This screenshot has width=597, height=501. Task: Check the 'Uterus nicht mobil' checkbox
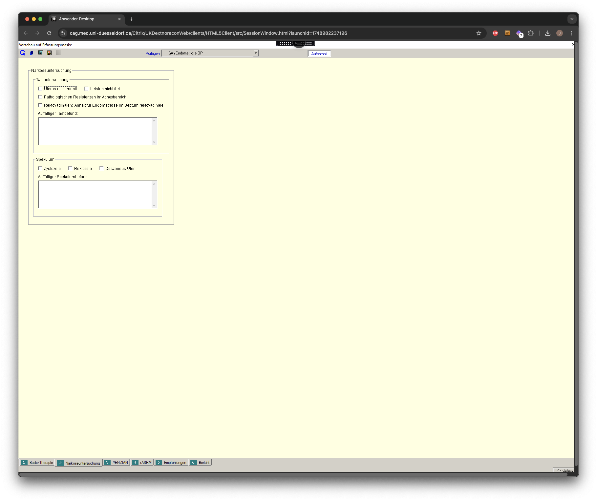(x=40, y=89)
